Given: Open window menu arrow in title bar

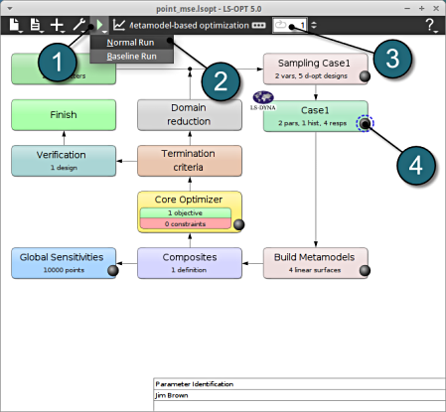Looking at the screenshot, I should click(10, 8).
